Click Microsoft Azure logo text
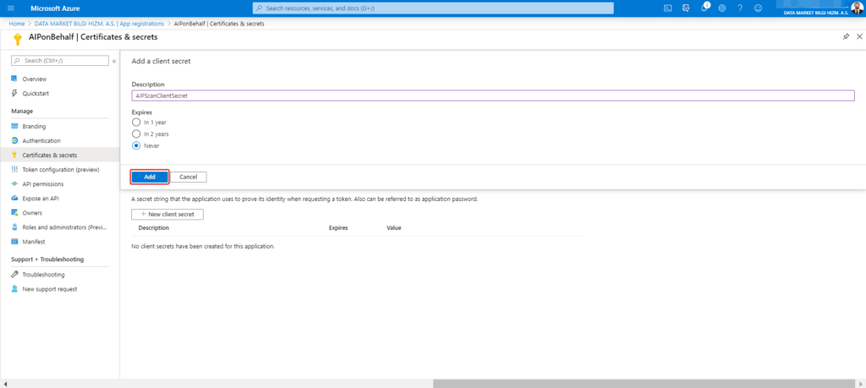 point(55,8)
